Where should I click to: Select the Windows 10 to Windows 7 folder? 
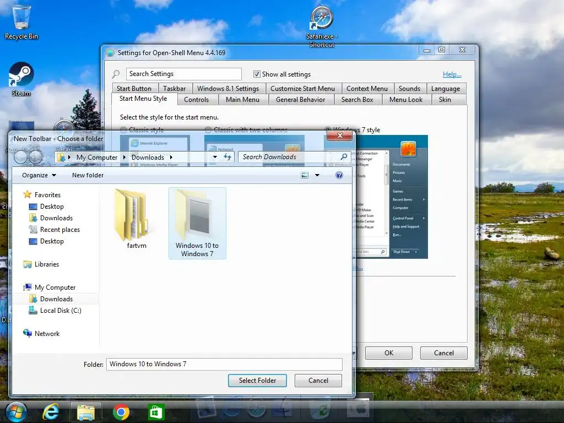pyautogui.click(x=197, y=223)
